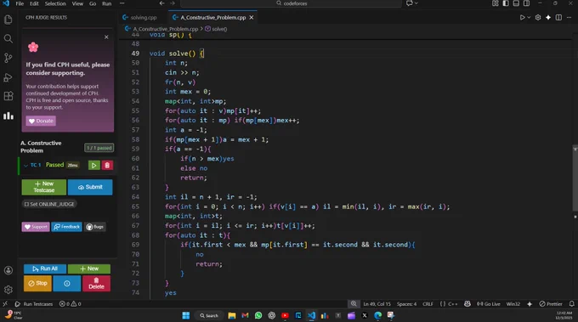Open the Explorer view in activity bar
The image size is (578, 322).
point(8,20)
